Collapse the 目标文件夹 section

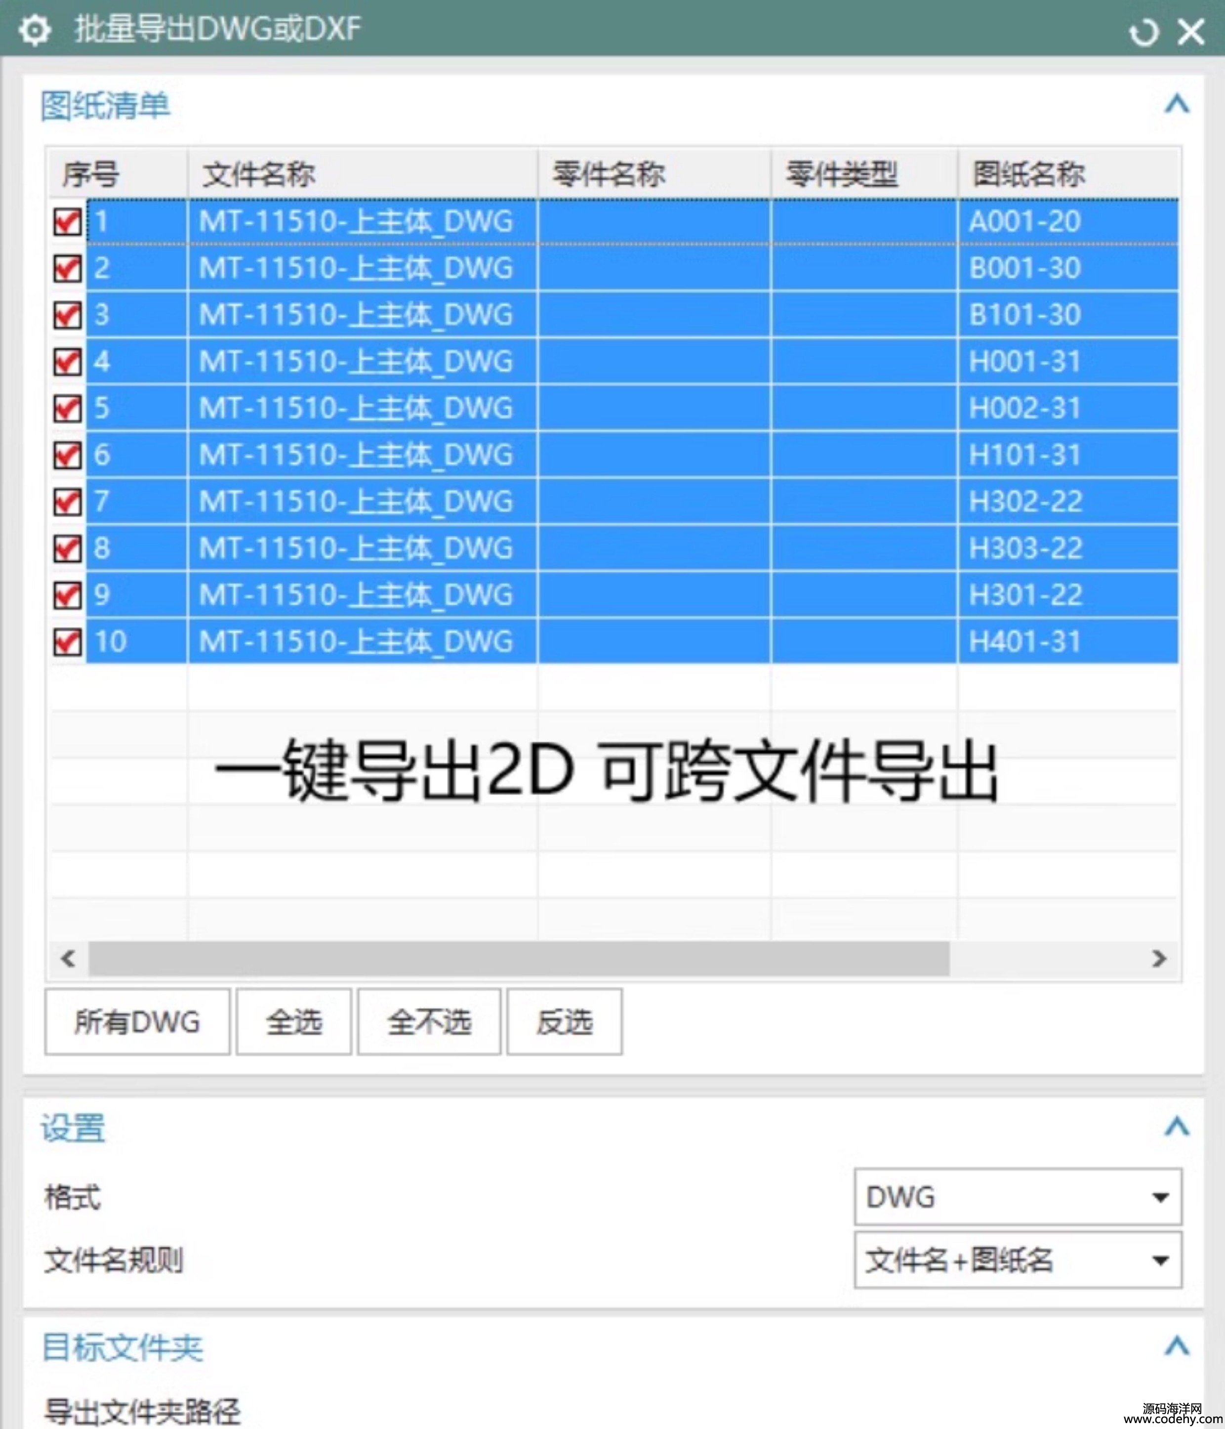[x=1177, y=1345]
